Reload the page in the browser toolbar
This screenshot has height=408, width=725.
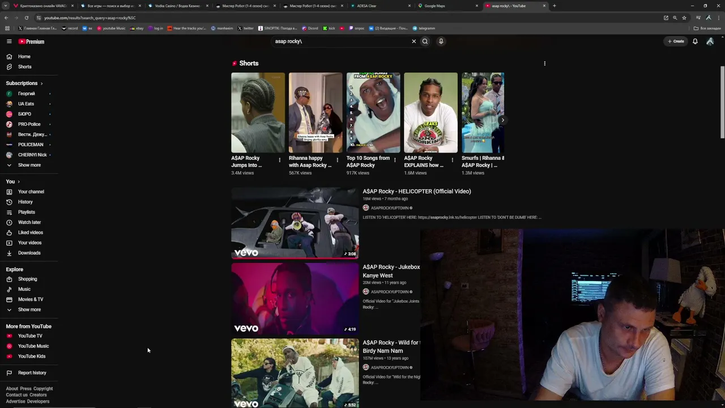[26, 18]
